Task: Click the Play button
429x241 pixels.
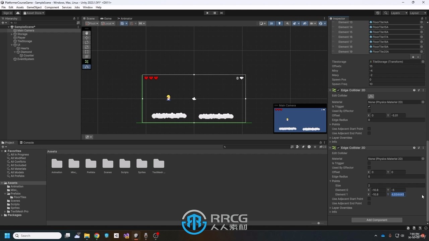Action: pos(207,13)
